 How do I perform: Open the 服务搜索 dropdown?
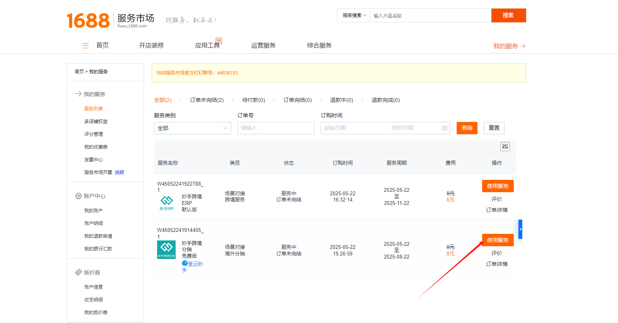click(x=354, y=15)
